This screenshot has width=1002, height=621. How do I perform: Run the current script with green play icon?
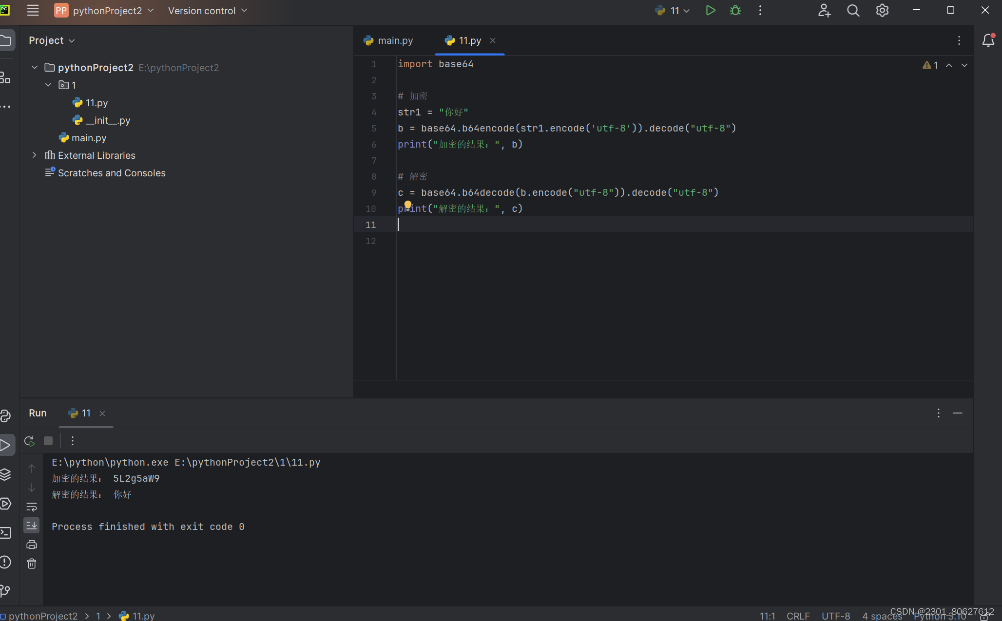[710, 10]
